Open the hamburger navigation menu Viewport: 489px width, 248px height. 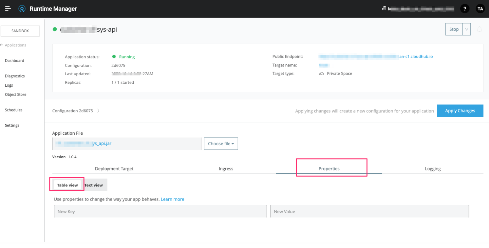click(8, 9)
